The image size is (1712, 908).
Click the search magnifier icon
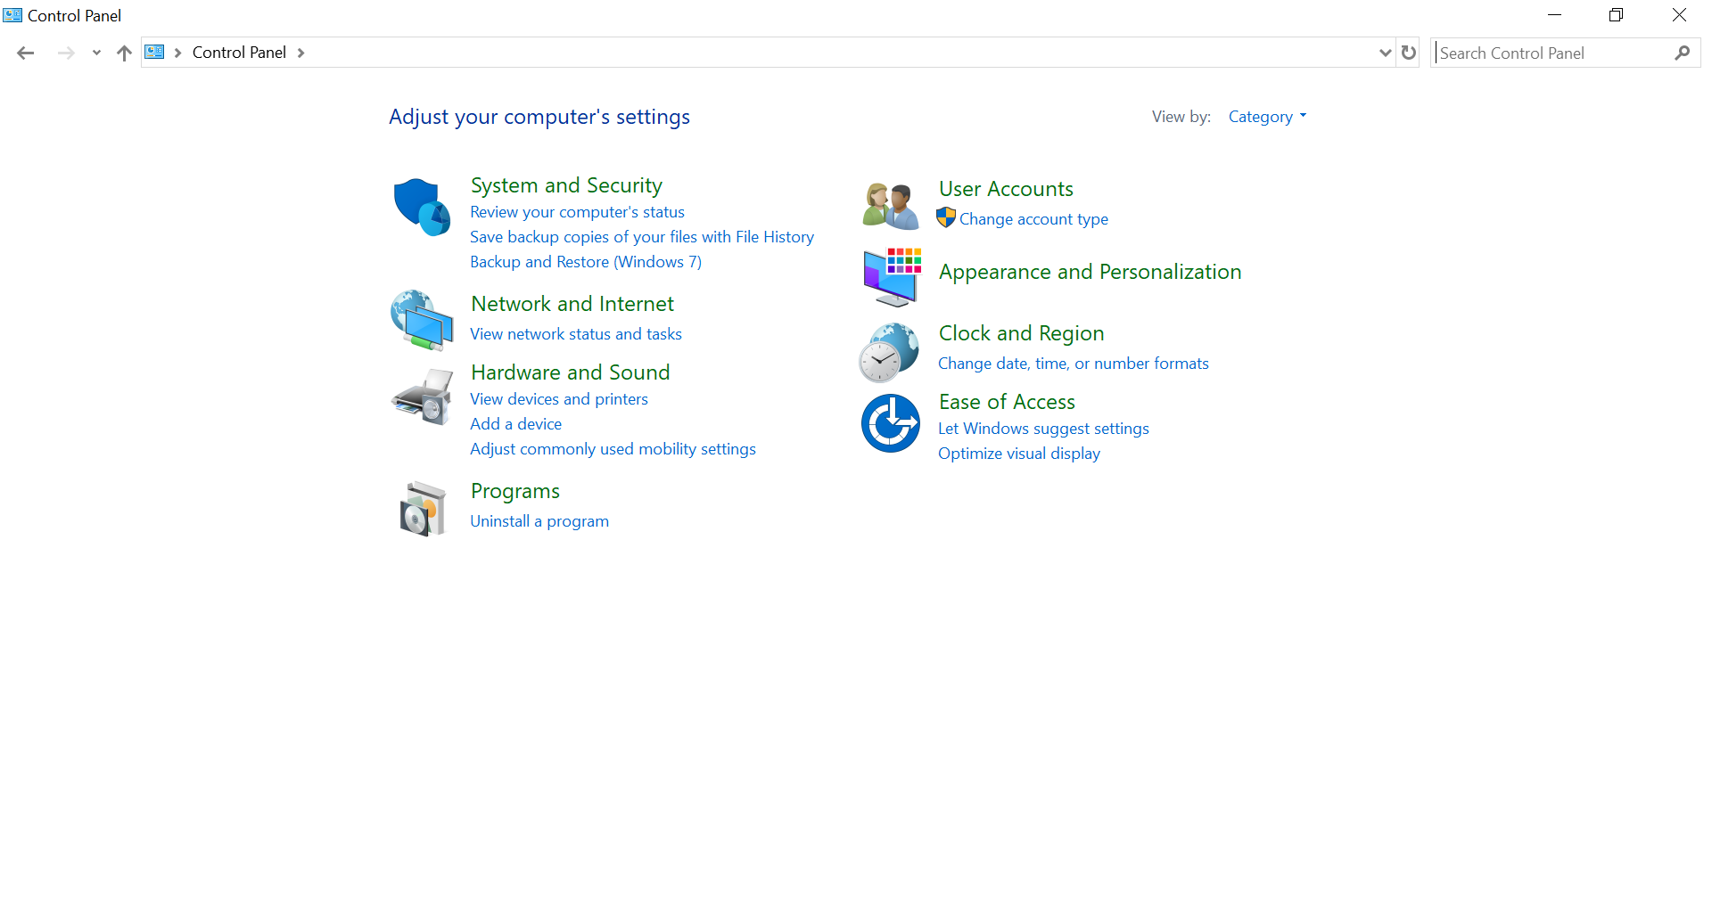click(1683, 53)
